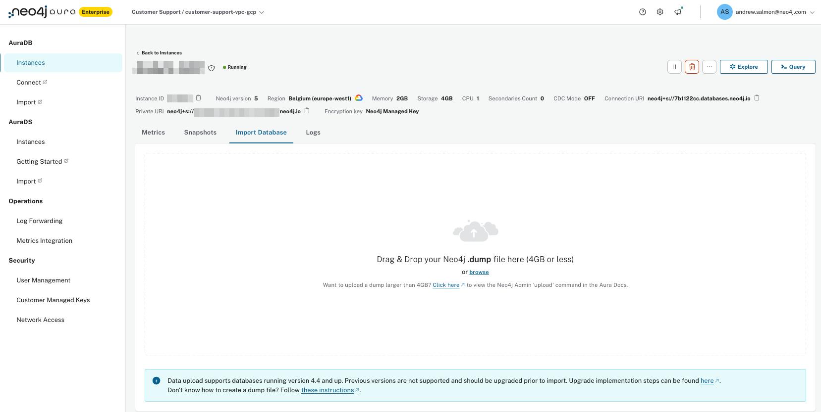
Task: Open the help question mark icon
Action: 643,12
